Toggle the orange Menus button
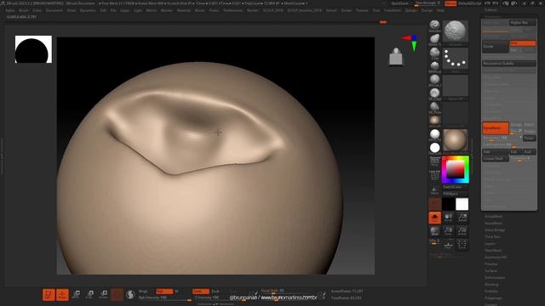 point(450,3)
